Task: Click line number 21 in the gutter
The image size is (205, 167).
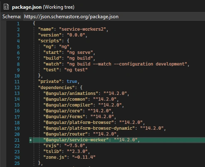Action: [x=17, y=140]
